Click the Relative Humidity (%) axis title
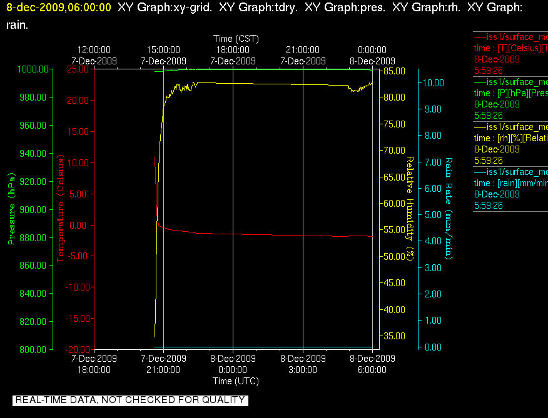The height and width of the screenshot is (418, 548). tap(410, 209)
